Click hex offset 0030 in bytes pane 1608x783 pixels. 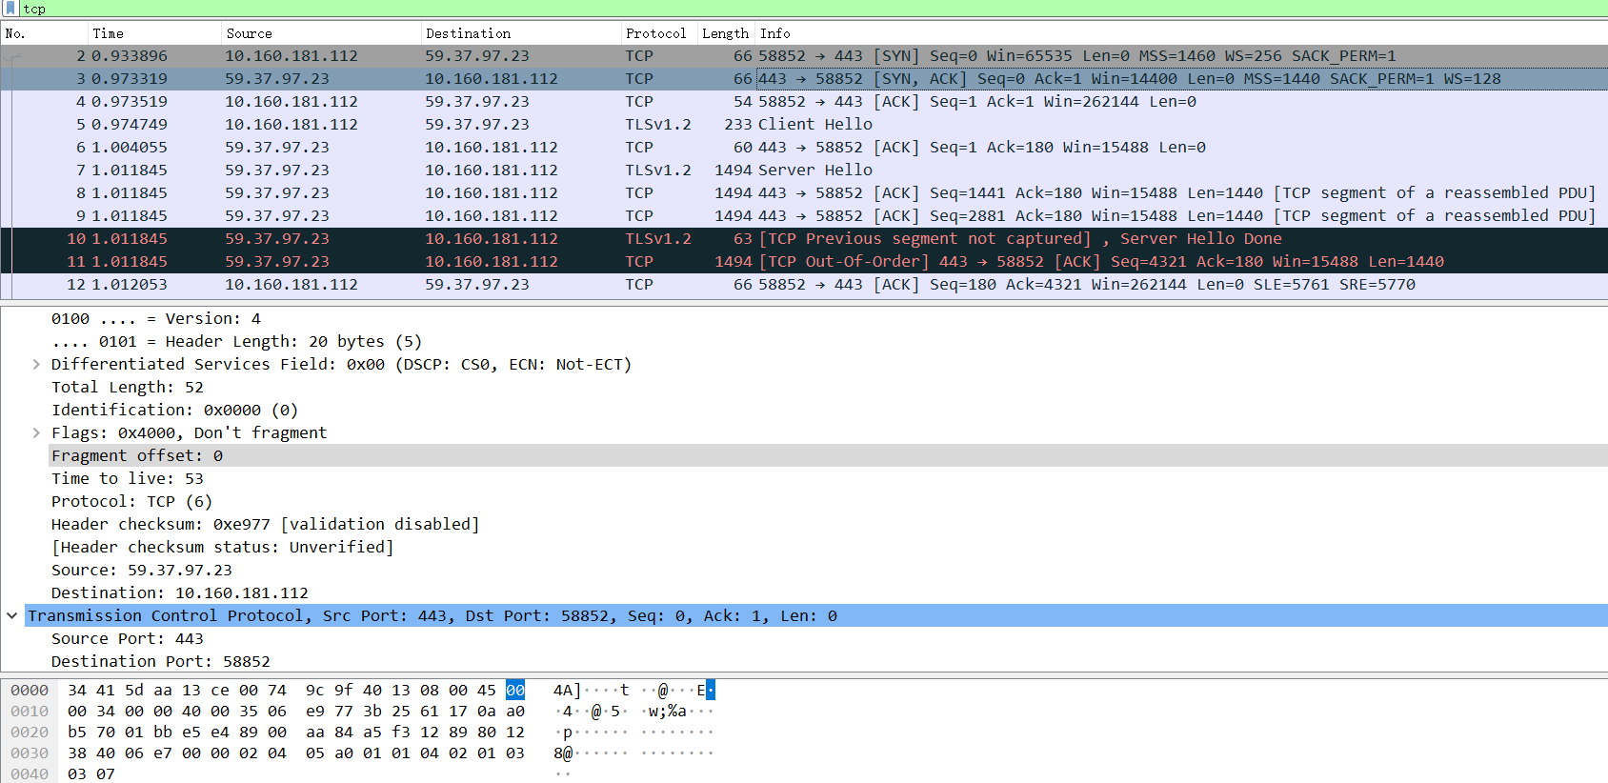coord(30,753)
